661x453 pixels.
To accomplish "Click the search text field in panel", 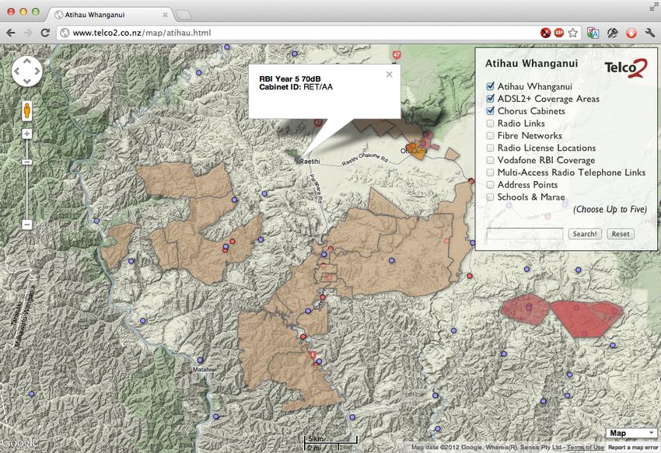I will (525, 234).
